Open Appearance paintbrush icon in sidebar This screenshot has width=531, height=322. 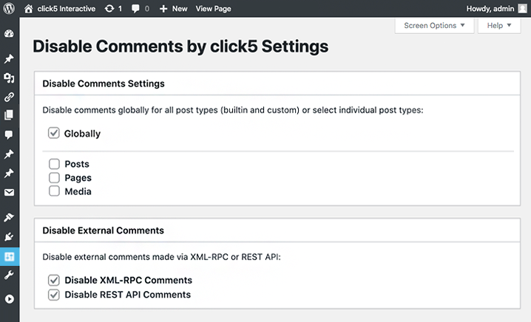click(9, 217)
